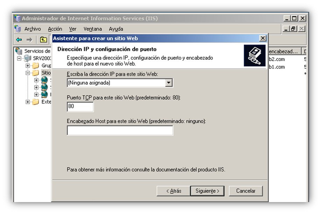Viewport: 321px width, 214px height.
Task: Open the Archivo menu
Action: [x=33, y=29]
